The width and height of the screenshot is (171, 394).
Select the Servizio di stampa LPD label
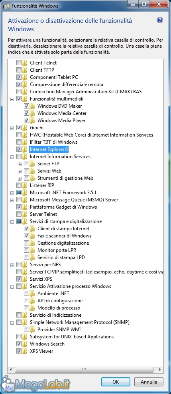[61, 257]
